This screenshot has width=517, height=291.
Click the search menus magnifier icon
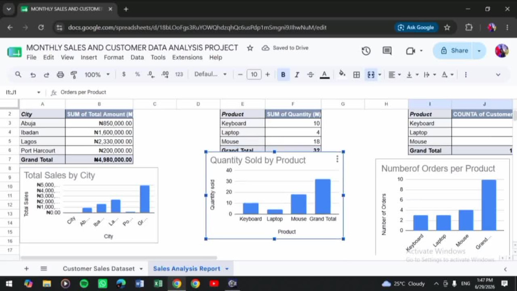(x=18, y=74)
